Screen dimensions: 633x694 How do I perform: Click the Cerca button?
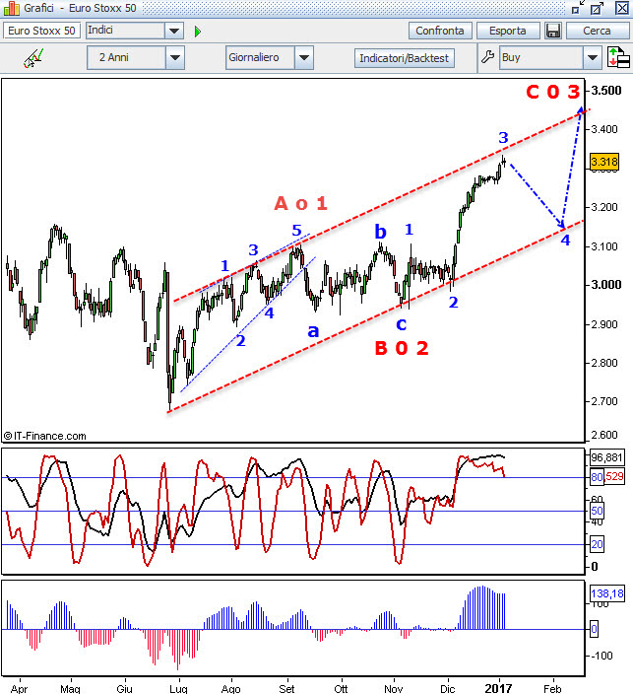[598, 31]
